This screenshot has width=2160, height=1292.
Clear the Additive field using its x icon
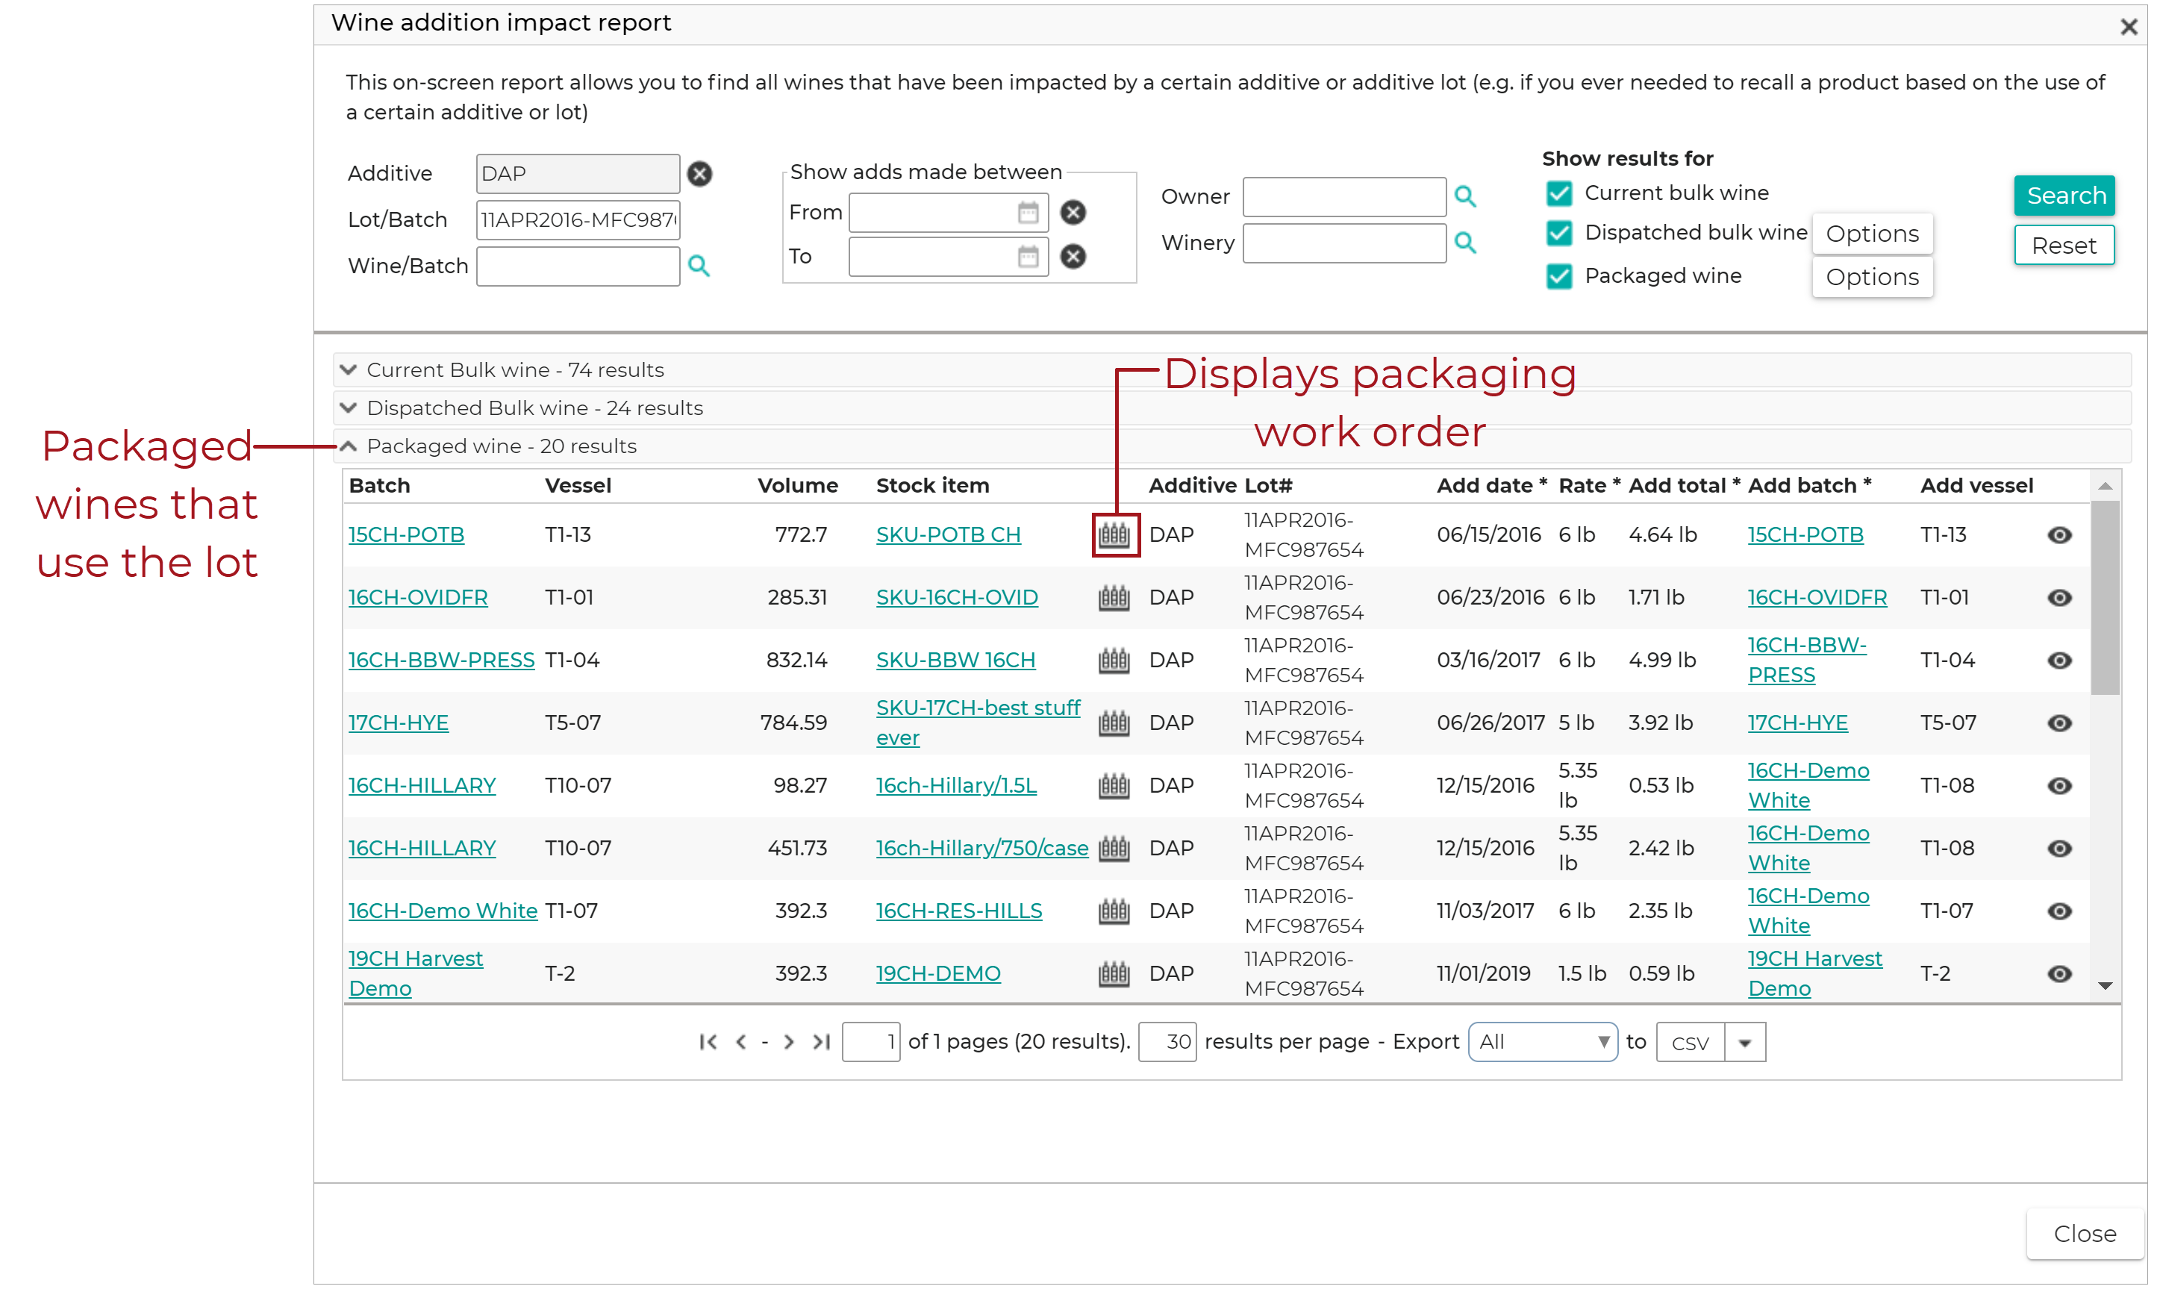click(700, 173)
